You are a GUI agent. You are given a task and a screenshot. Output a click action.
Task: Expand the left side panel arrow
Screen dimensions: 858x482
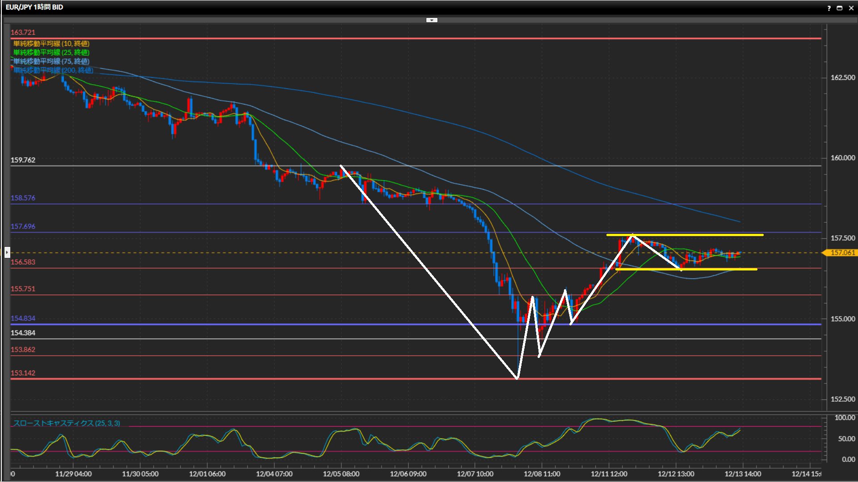(7, 253)
